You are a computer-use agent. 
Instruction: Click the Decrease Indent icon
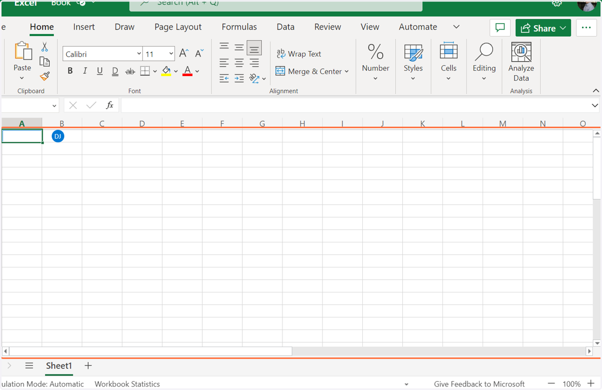224,78
